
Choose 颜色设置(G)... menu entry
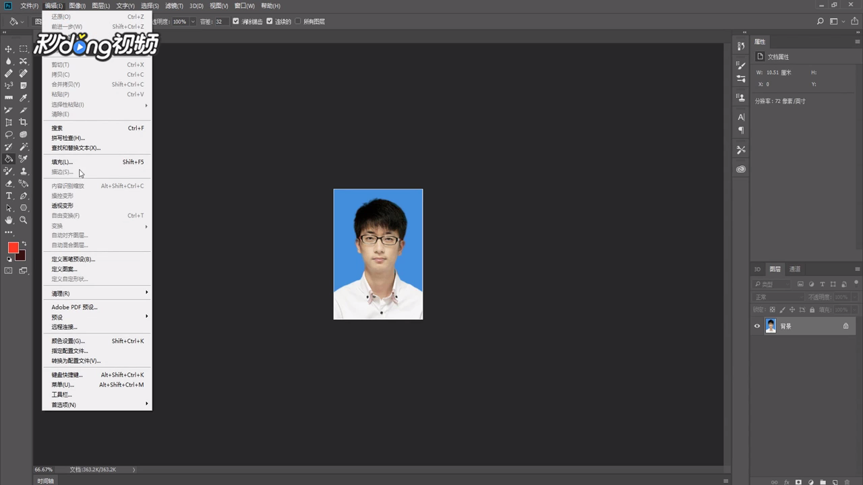[98, 341]
